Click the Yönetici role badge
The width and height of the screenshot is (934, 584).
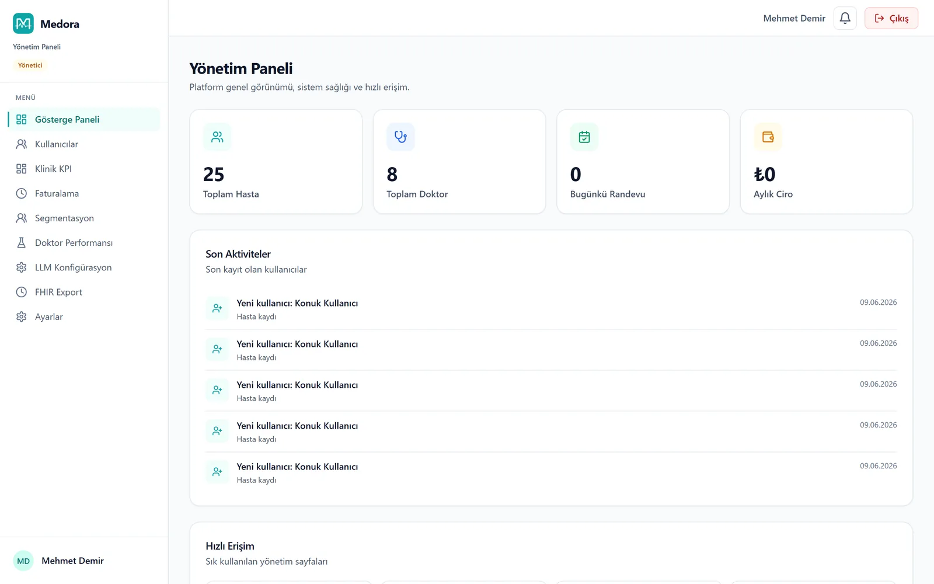click(x=30, y=65)
